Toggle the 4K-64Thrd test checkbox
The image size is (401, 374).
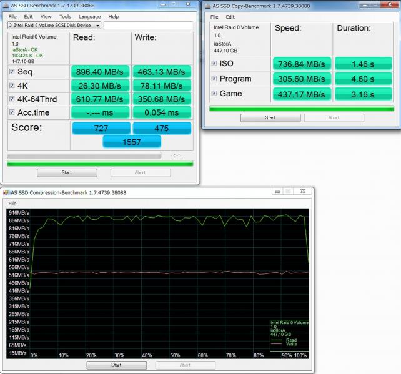point(12,99)
